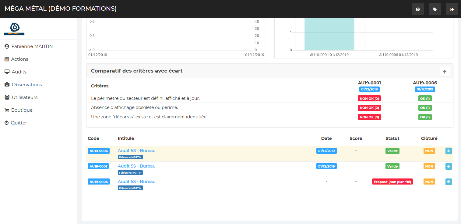This screenshot has width=461, height=224.
Task: Click the Méga Métal logo
Action: 14,29
